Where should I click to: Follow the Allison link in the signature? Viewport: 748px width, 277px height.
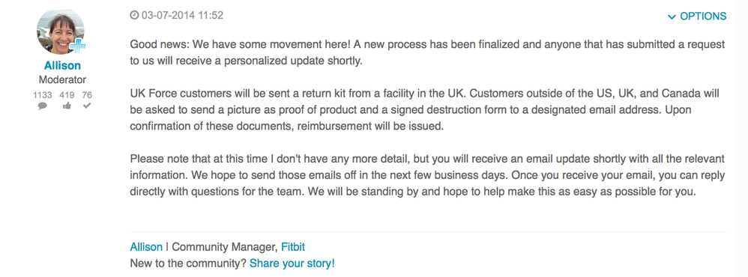[x=146, y=247]
